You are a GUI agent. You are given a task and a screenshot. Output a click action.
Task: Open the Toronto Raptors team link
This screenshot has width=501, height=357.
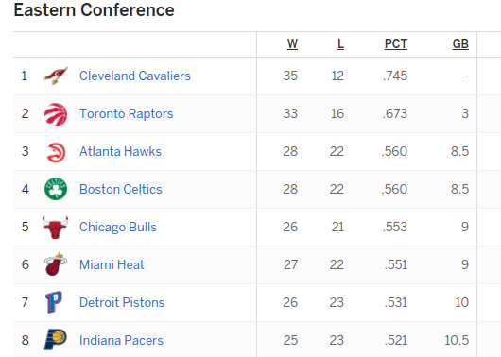(127, 113)
